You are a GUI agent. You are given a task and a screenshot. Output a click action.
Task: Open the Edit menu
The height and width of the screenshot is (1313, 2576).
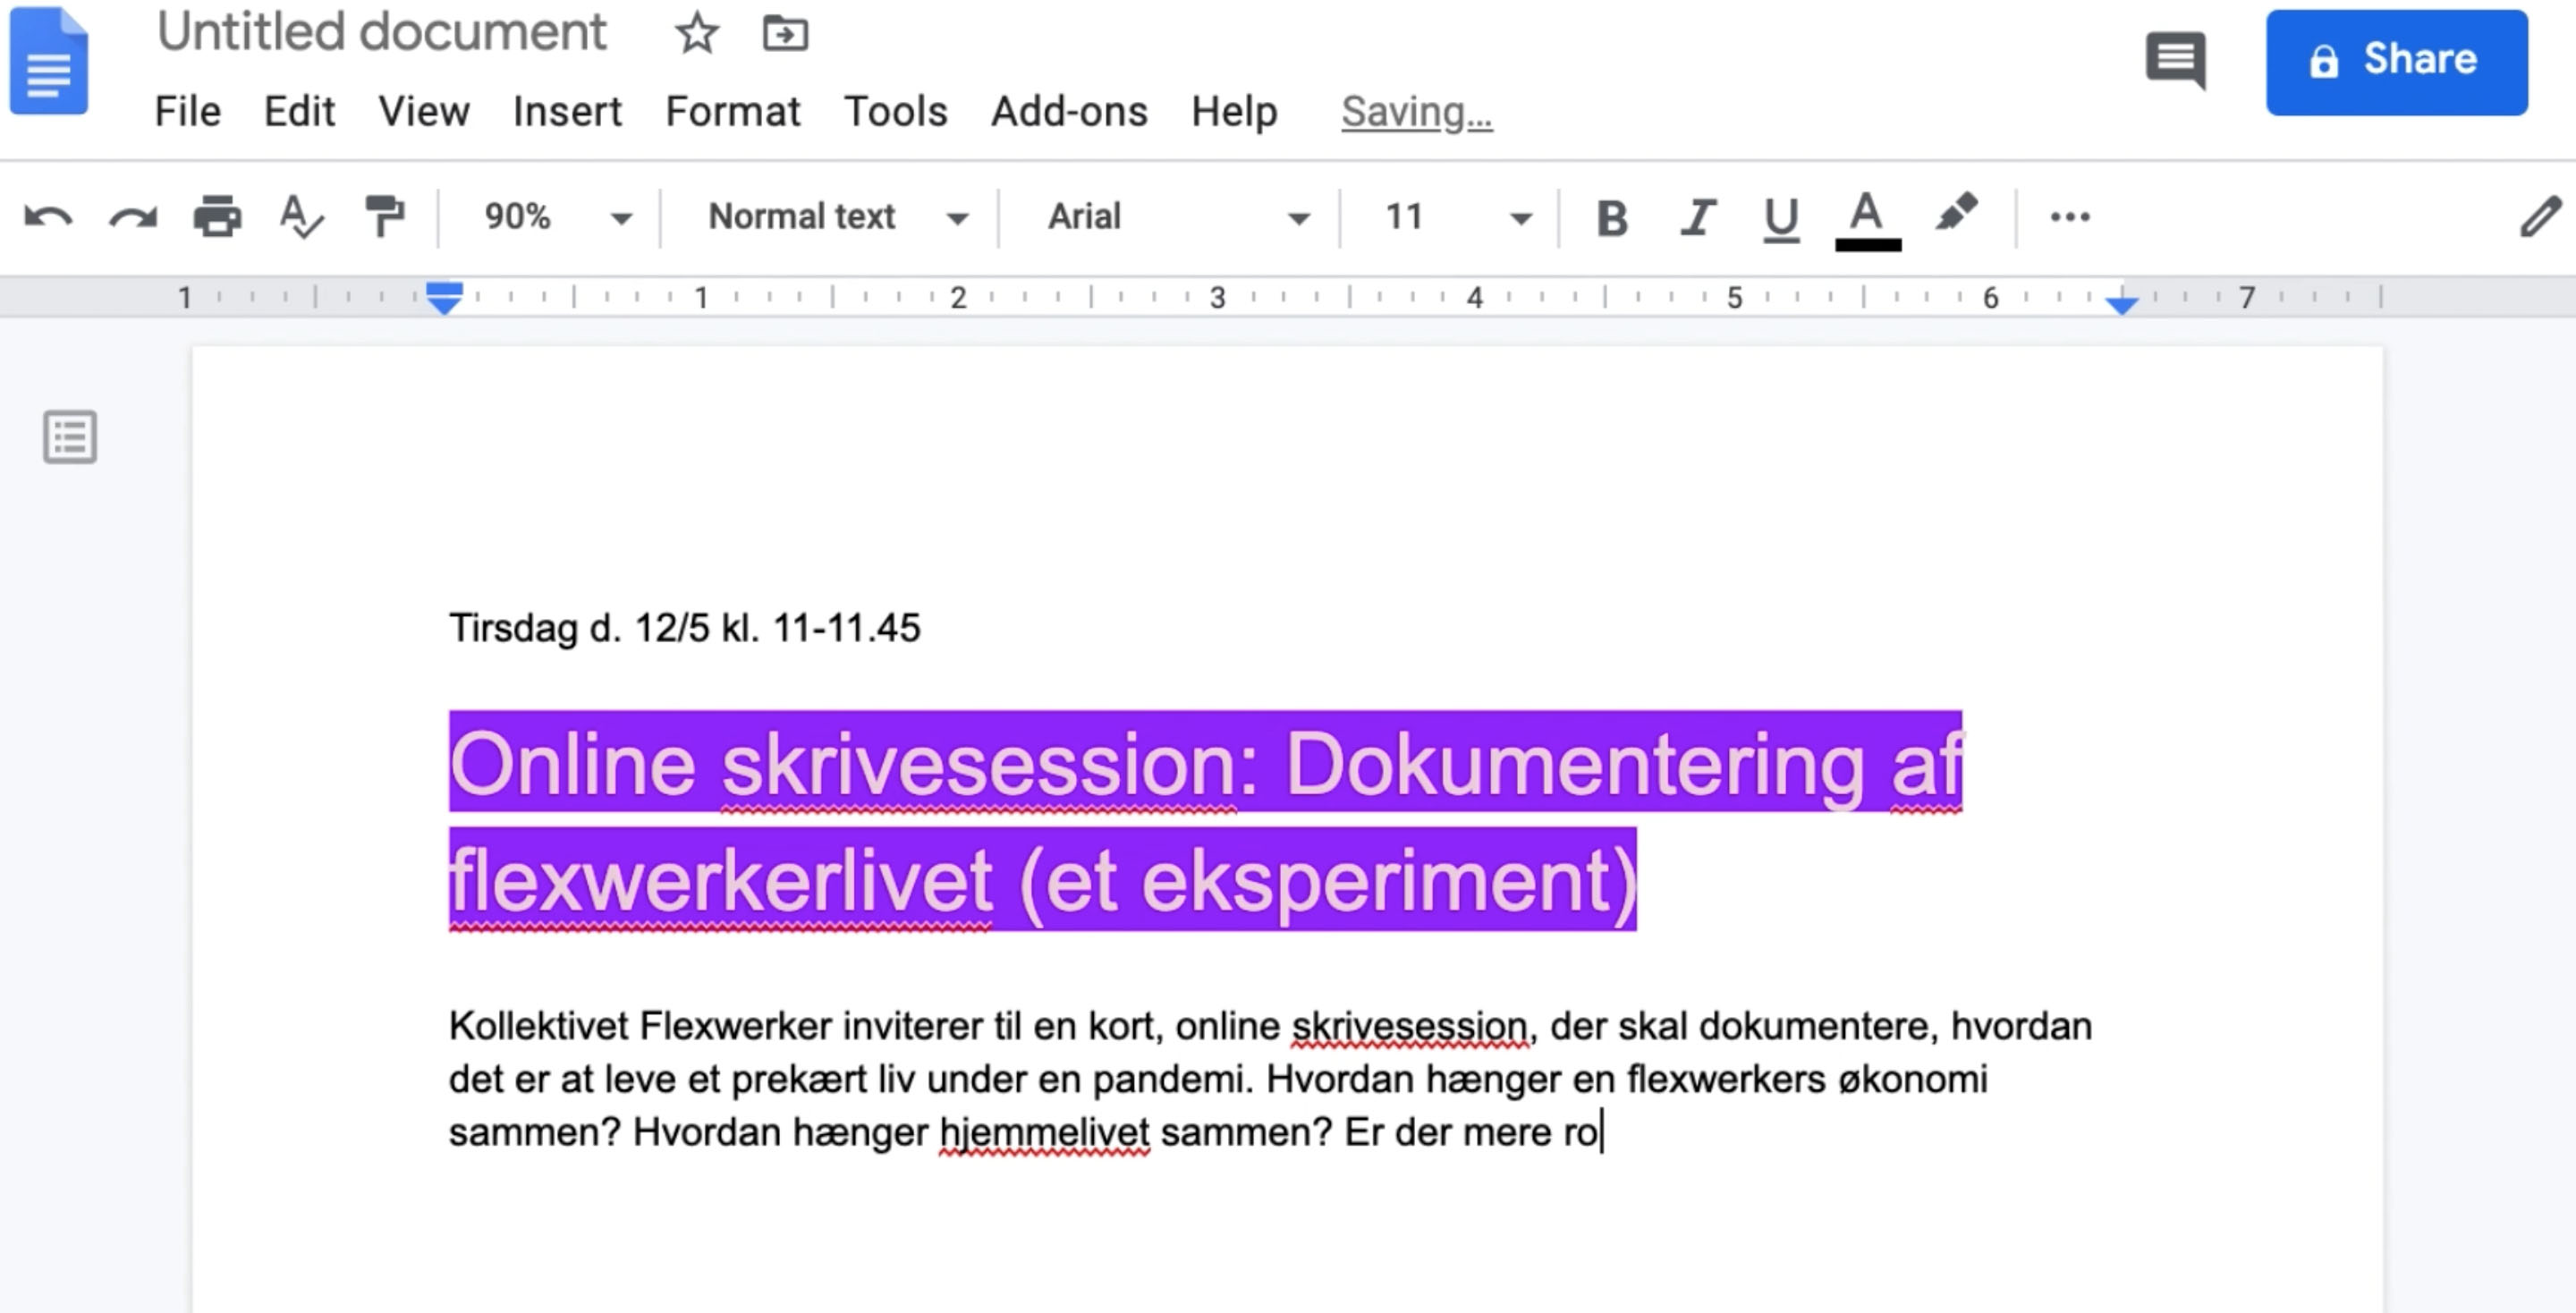(299, 111)
